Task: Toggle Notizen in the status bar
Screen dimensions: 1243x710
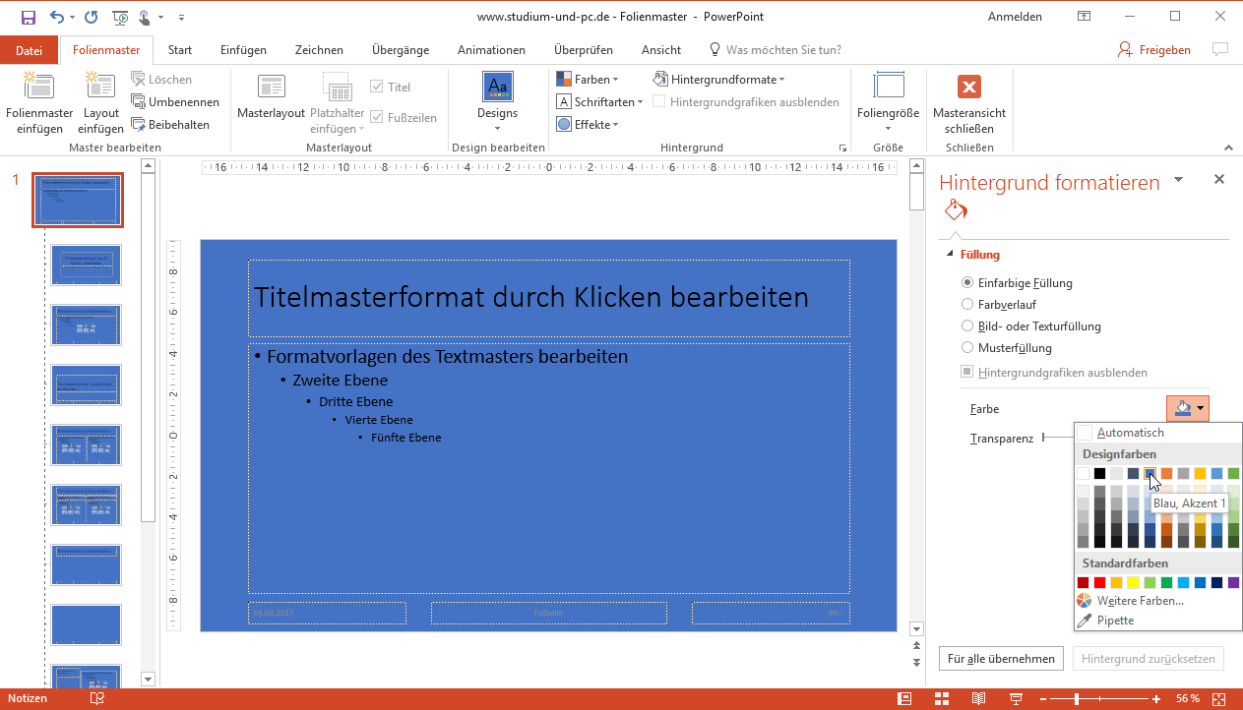Action: pyautogui.click(x=27, y=698)
